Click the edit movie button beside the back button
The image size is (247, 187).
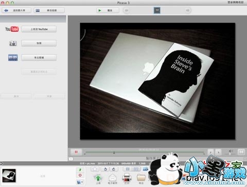pyautogui.click(x=49, y=10)
